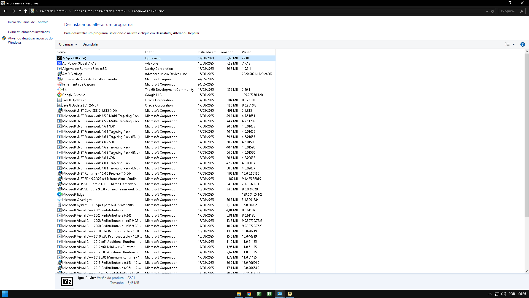Click the Microsoft Silverlight icon
Image resolution: width=529 pixels, height=298 pixels.
(x=59, y=200)
